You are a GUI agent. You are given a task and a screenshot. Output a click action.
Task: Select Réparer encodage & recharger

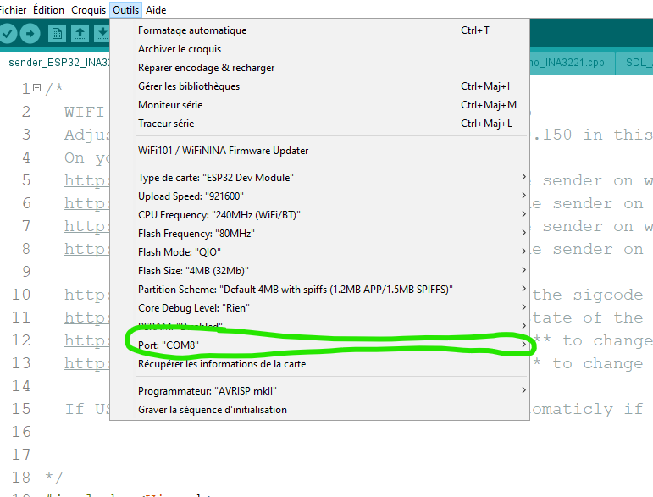click(x=319, y=68)
